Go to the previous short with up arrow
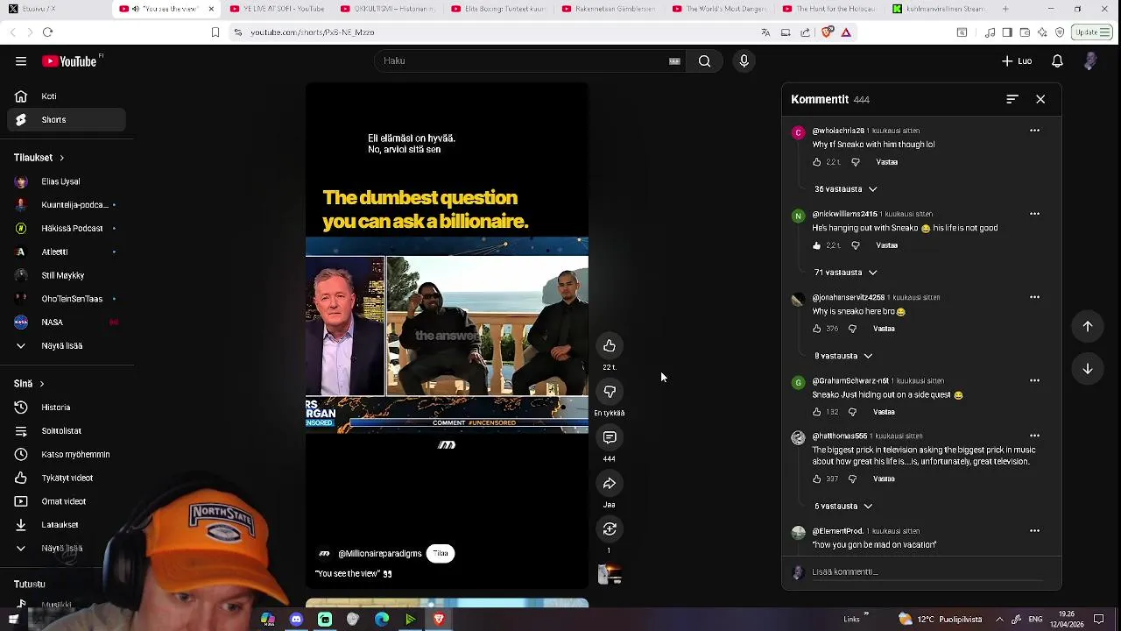Screen dimensions: 1121x631 [1088, 327]
